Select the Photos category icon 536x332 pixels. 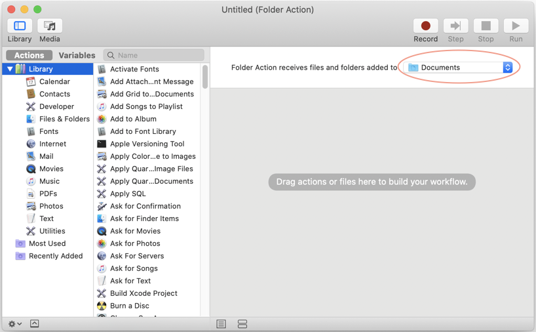pos(31,206)
